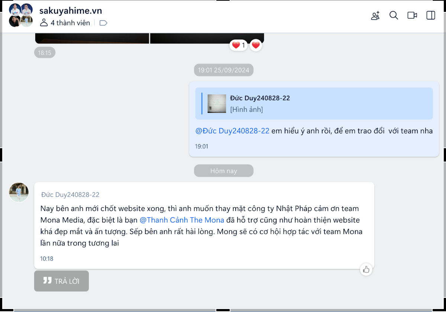Open the 4 thành viên member list
This screenshot has height=312, width=446.
[x=65, y=23]
